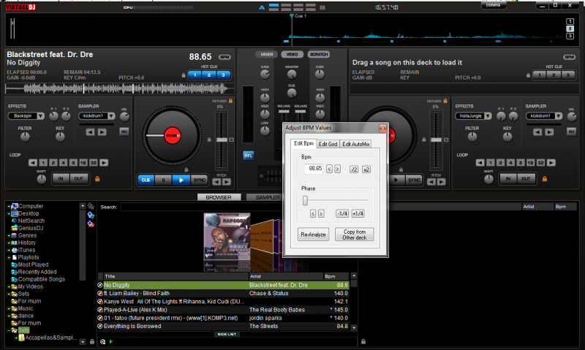Select Everything Is Borrowed track

(223, 326)
